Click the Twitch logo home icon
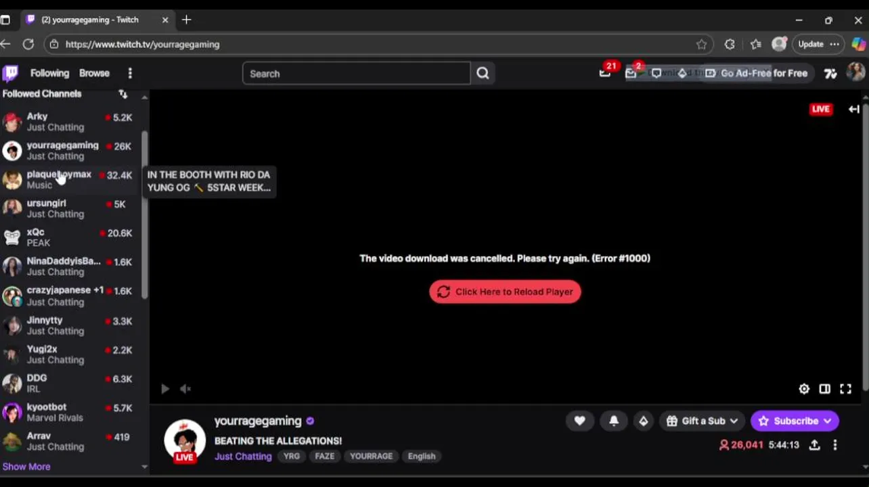 [10, 73]
